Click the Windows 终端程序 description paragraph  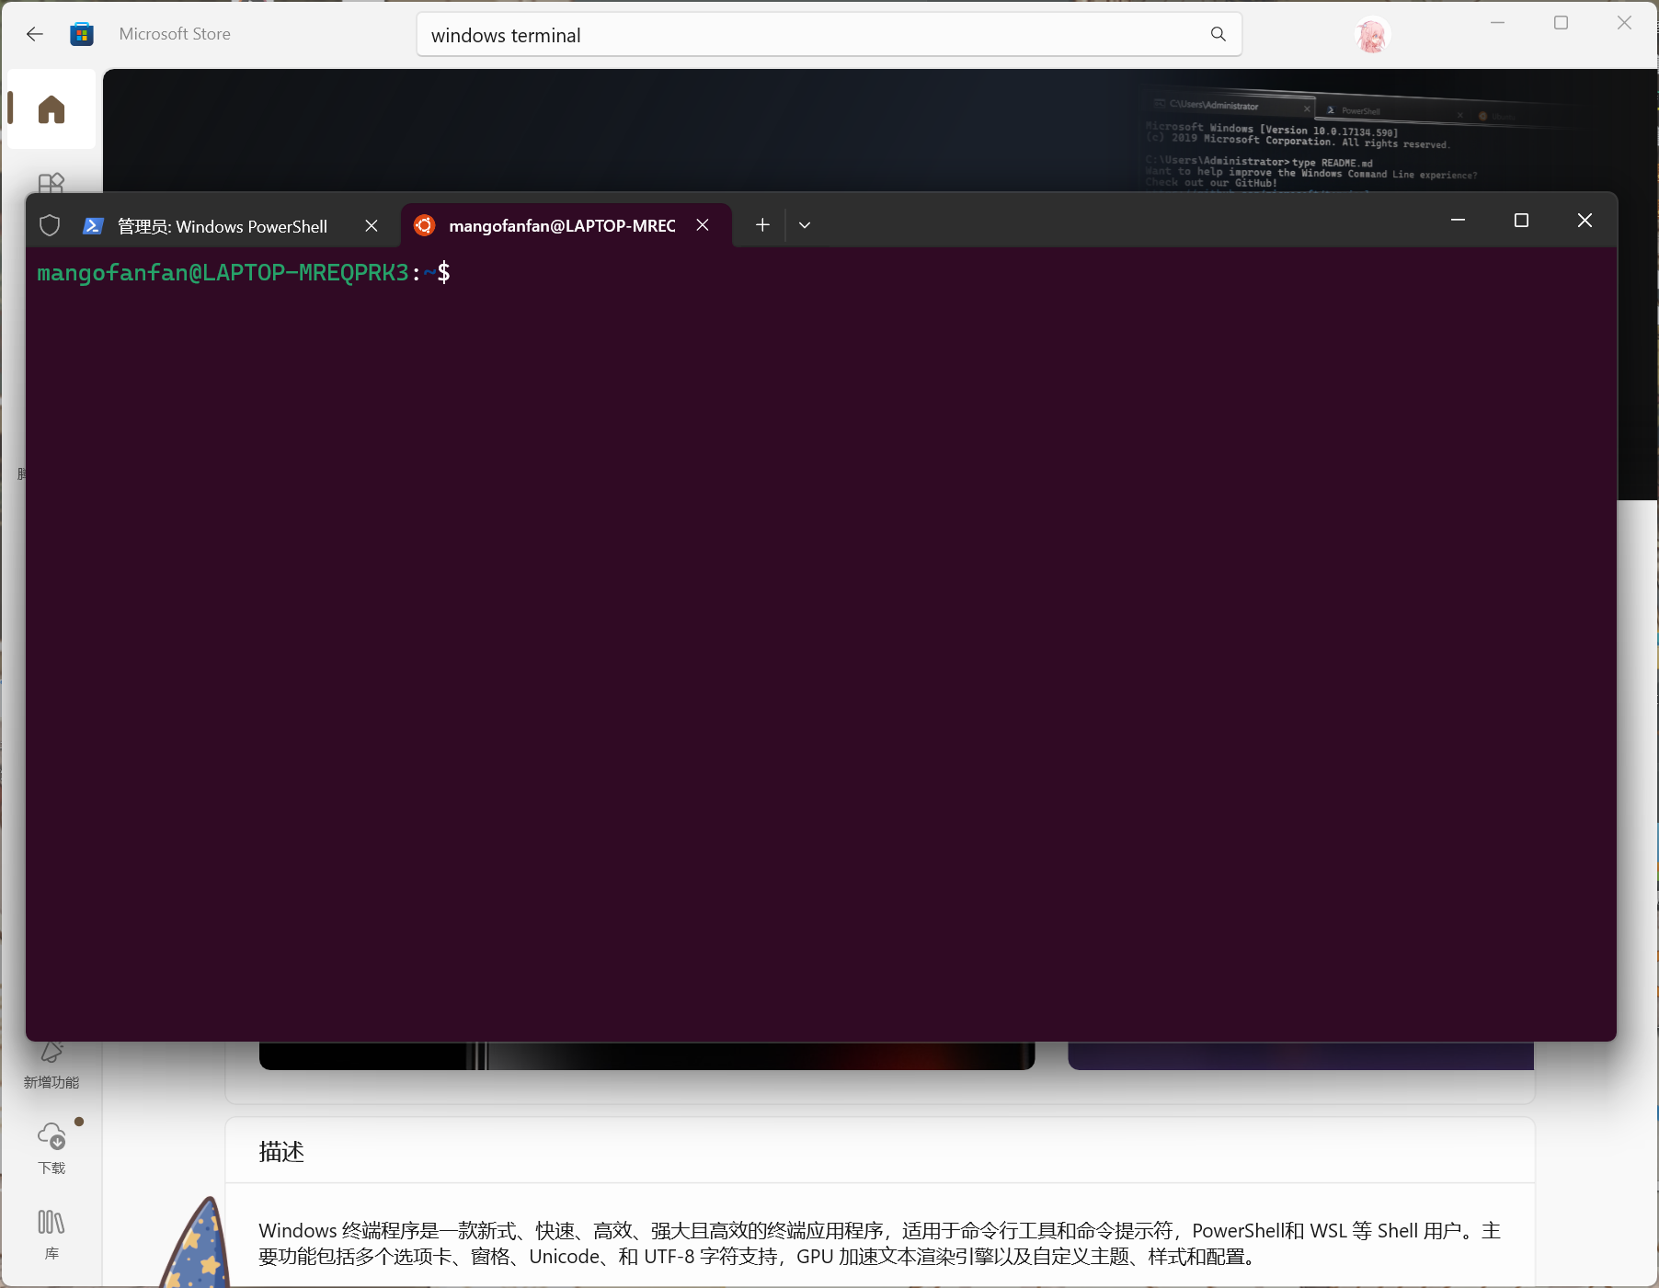(x=879, y=1243)
